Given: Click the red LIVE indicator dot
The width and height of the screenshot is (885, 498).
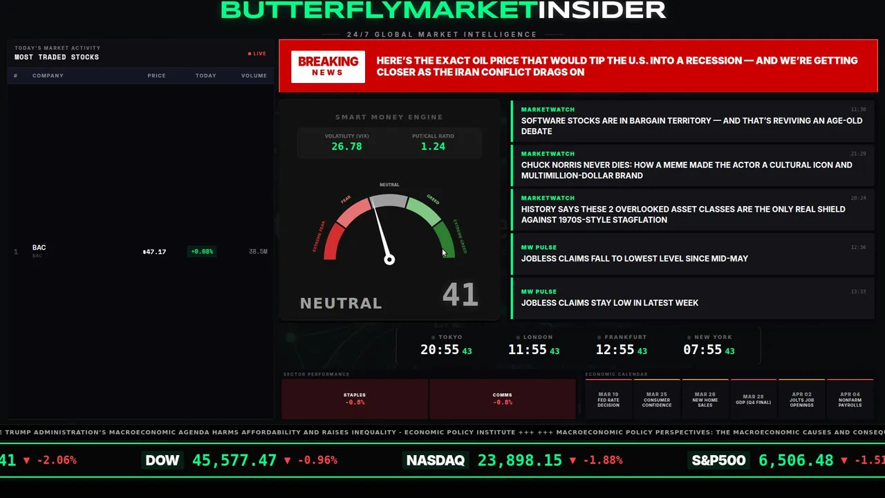Looking at the screenshot, I should [250, 53].
